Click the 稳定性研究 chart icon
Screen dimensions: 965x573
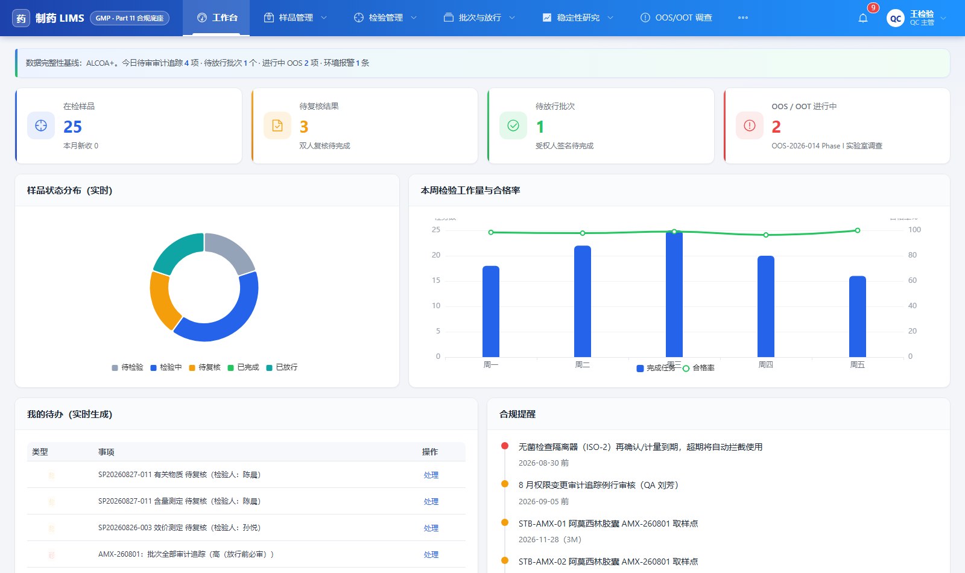click(547, 17)
